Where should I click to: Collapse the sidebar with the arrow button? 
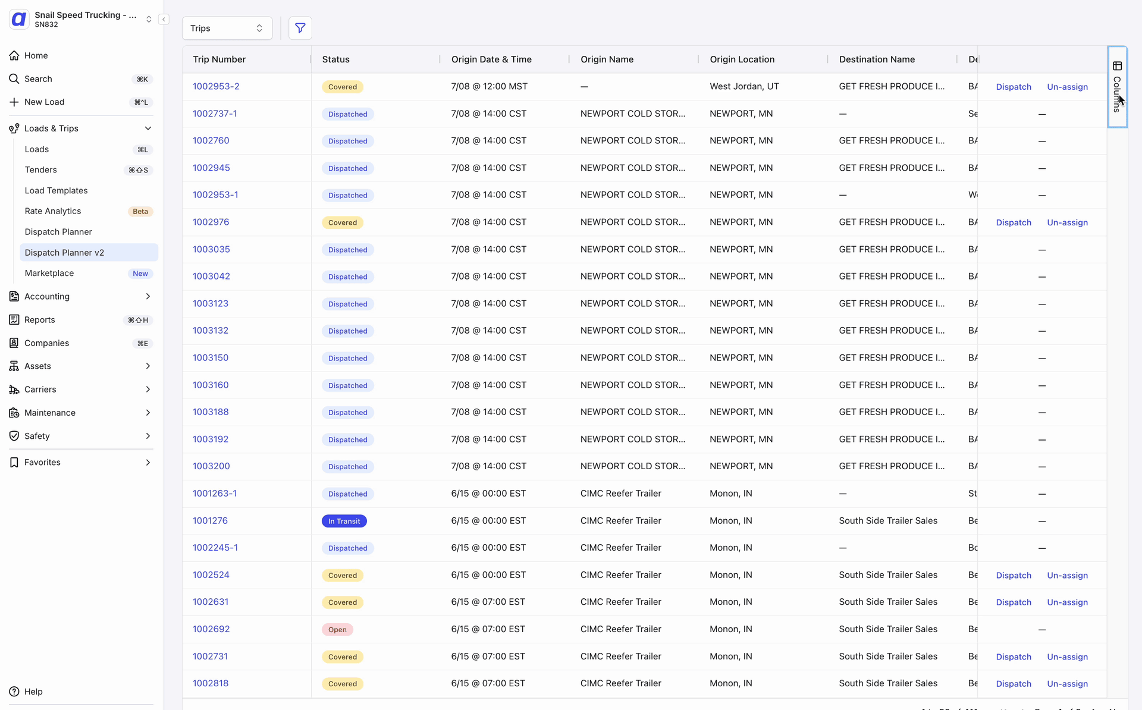(x=164, y=20)
